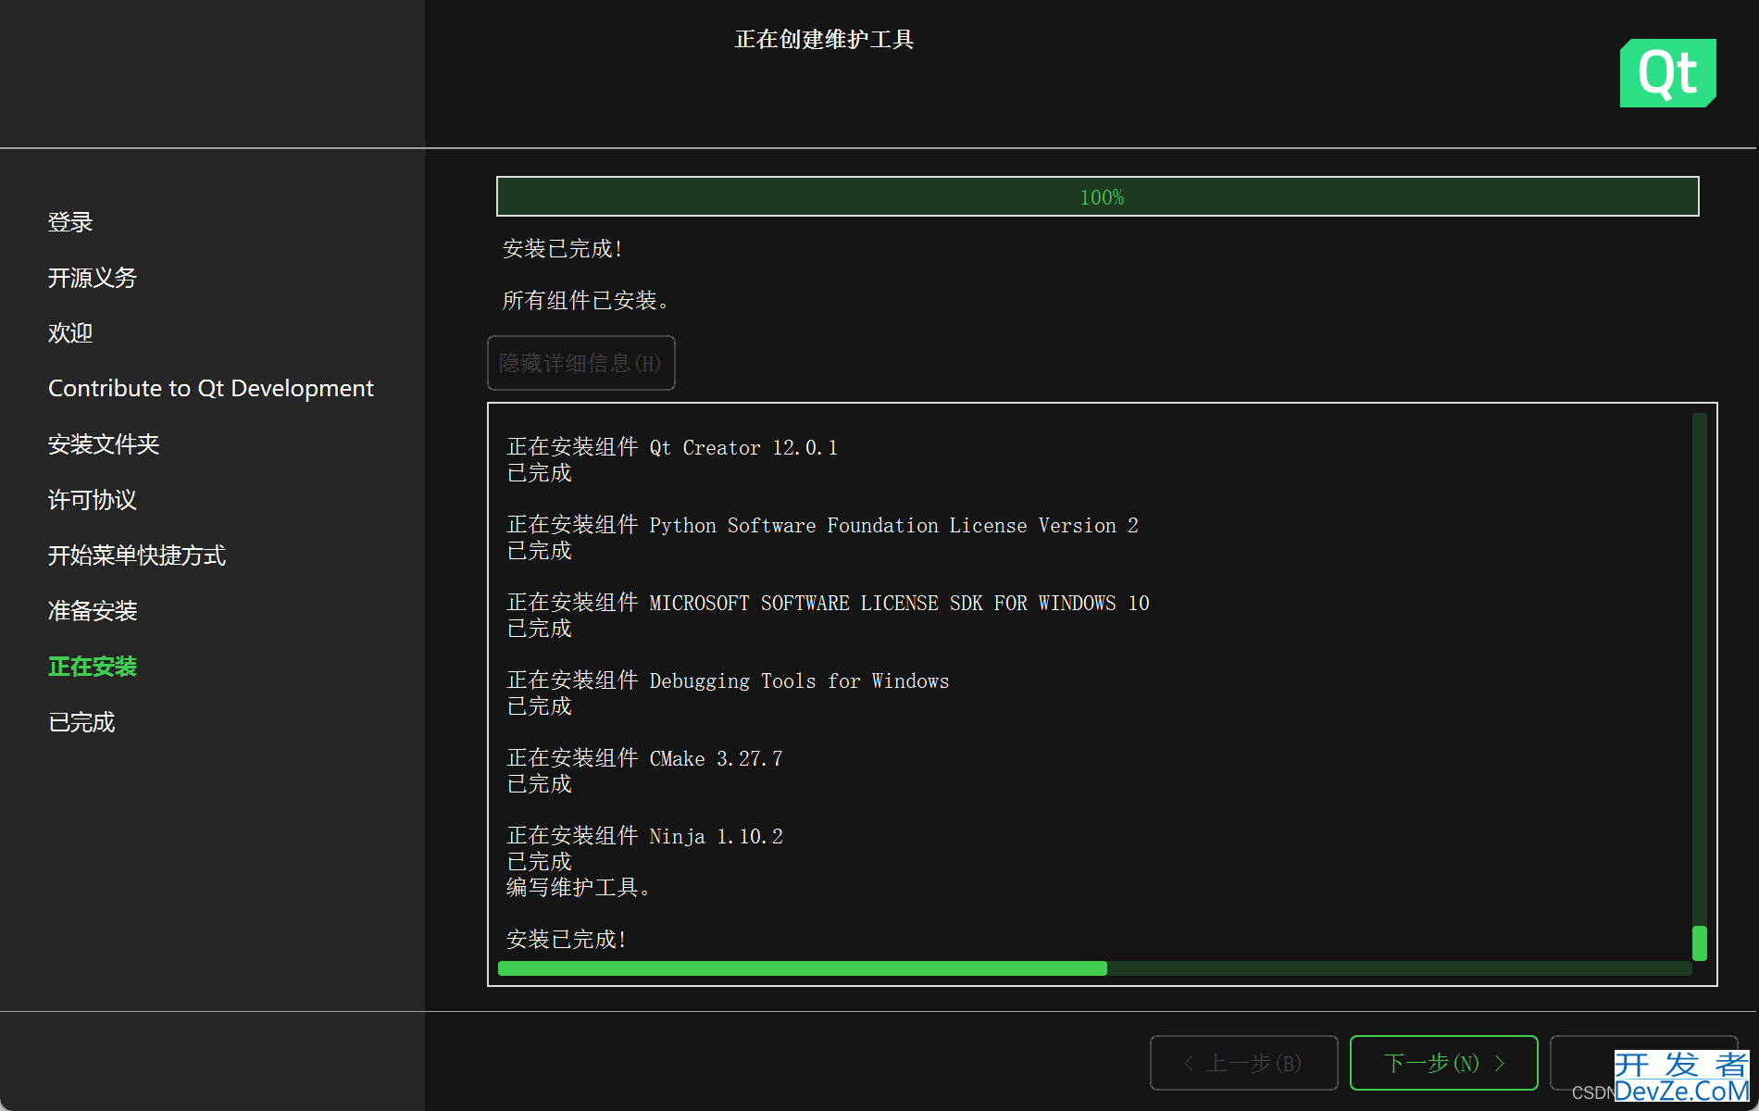Select the 安装文件夹 step in sidebar
The image size is (1759, 1111).
(x=104, y=444)
